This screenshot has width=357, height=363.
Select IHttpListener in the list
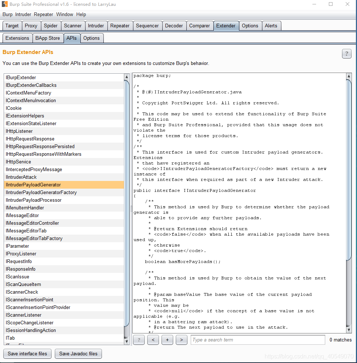coord(64,131)
